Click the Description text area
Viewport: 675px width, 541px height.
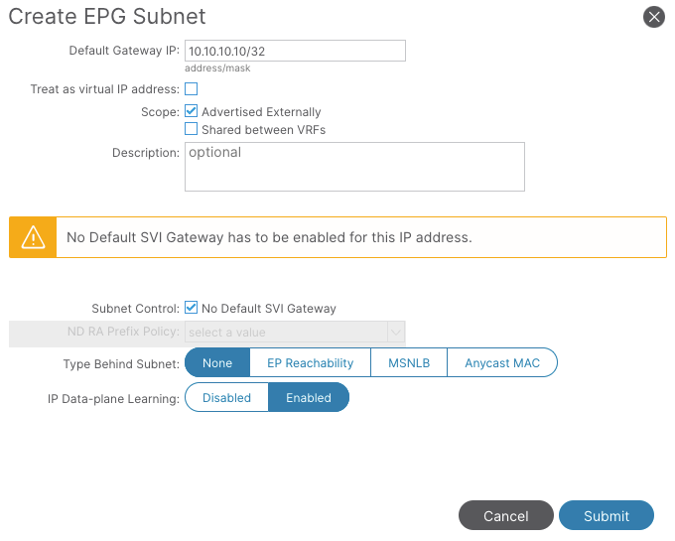[x=354, y=167]
